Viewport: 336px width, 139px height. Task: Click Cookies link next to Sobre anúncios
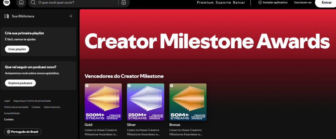tap(36, 107)
